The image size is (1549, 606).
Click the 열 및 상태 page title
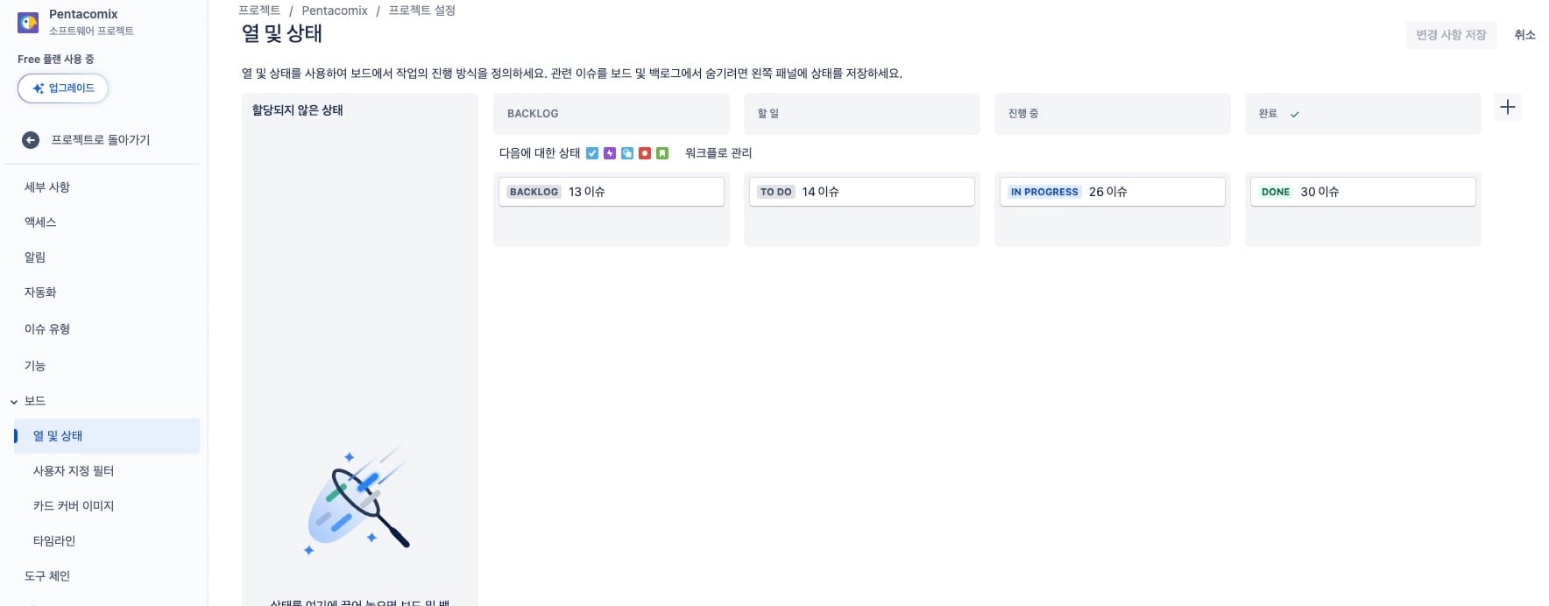(282, 34)
